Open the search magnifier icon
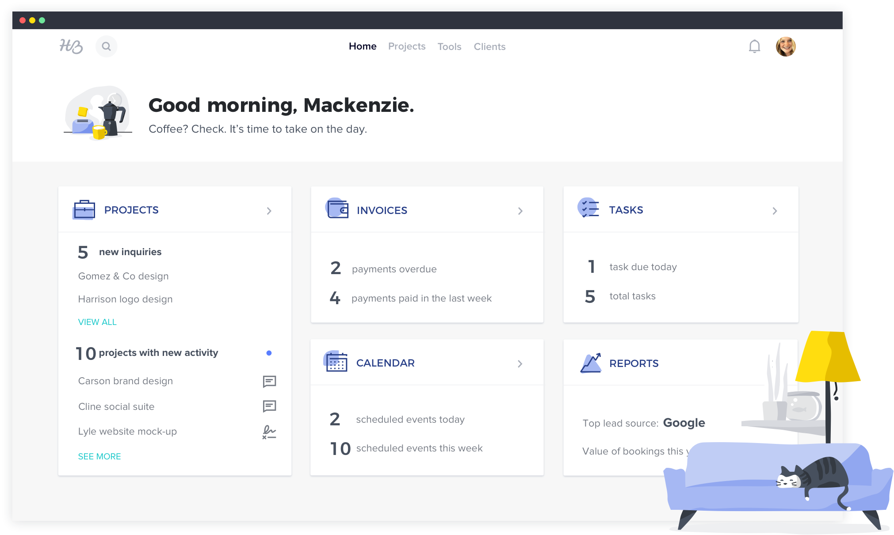894x535 pixels. [106, 46]
